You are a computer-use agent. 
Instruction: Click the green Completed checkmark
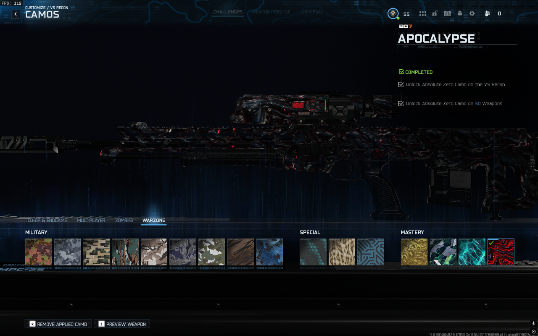pyautogui.click(x=401, y=72)
